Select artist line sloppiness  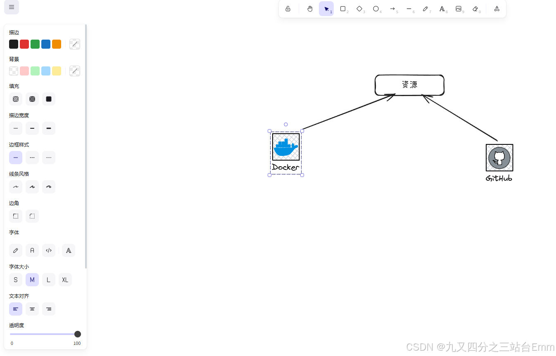[32, 187]
